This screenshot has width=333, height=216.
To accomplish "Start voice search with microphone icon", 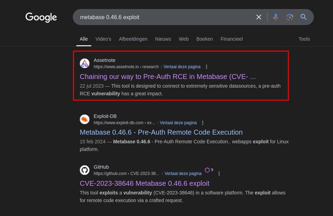I will click(x=276, y=17).
